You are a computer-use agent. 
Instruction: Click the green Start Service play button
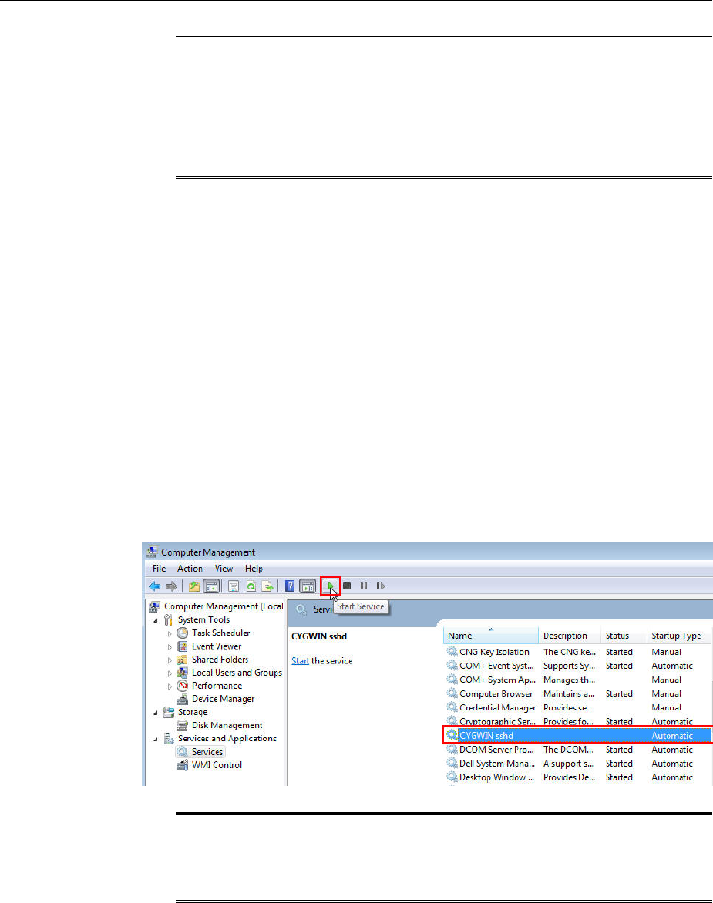(331, 586)
